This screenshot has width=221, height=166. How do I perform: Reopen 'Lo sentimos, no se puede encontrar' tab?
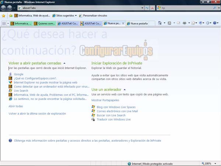point(50,99)
